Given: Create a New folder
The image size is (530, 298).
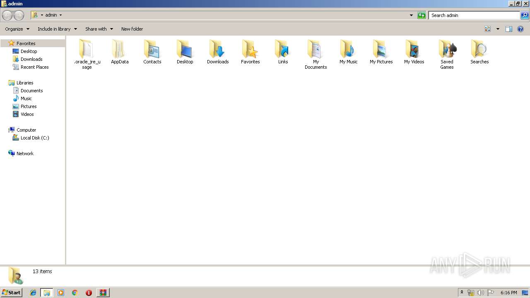Looking at the screenshot, I should pyautogui.click(x=132, y=29).
